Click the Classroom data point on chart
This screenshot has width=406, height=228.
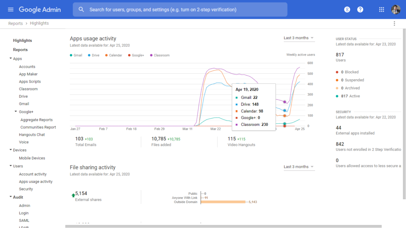pyautogui.click(x=285, y=102)
